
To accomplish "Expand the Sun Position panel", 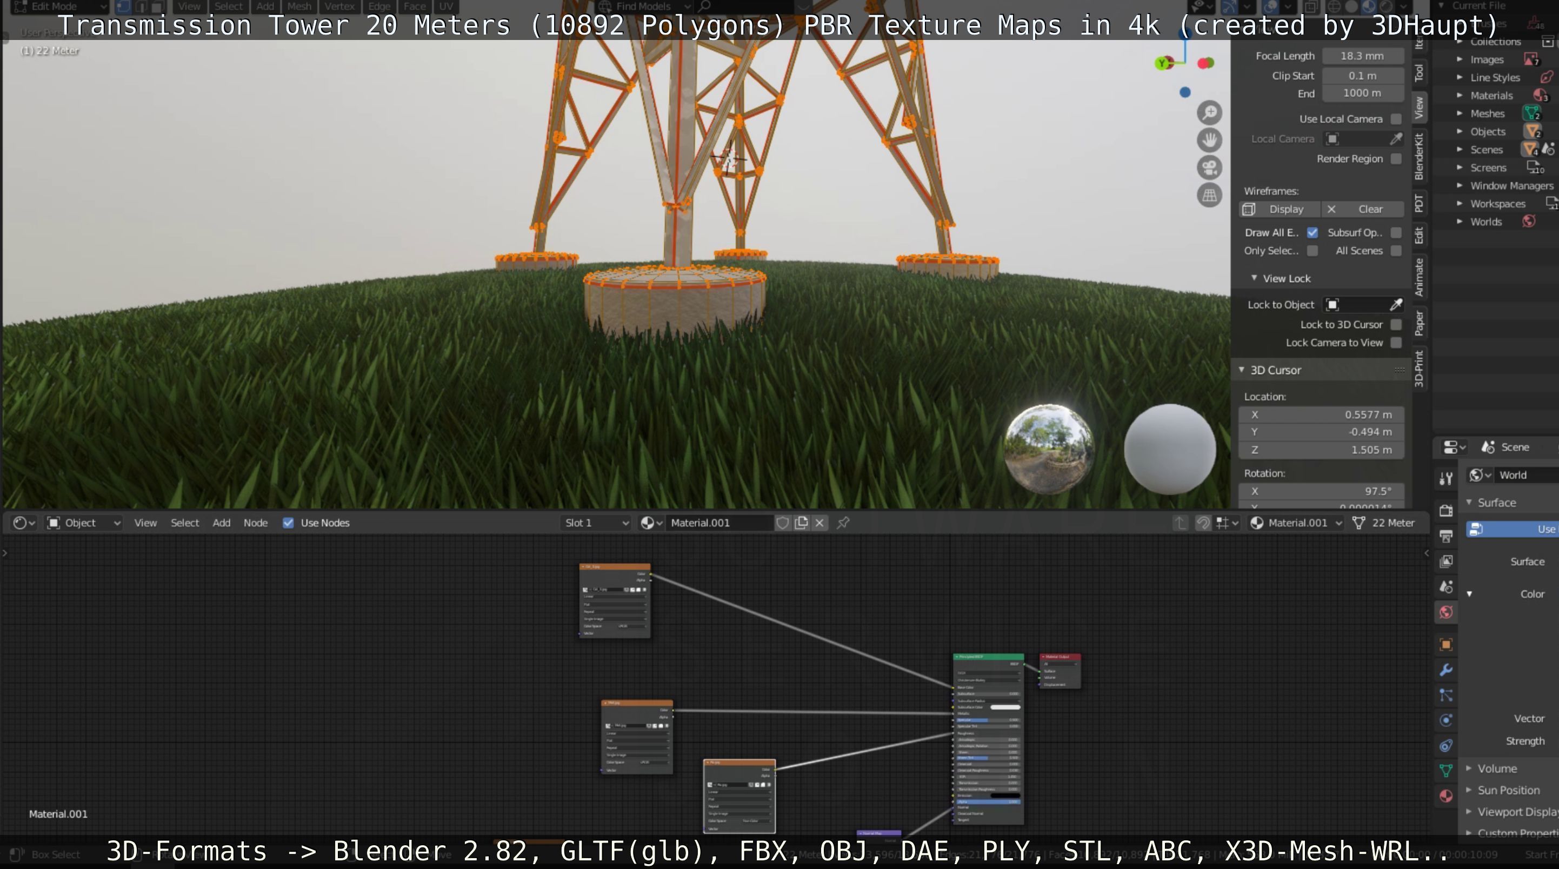I will pos(1468,790).
